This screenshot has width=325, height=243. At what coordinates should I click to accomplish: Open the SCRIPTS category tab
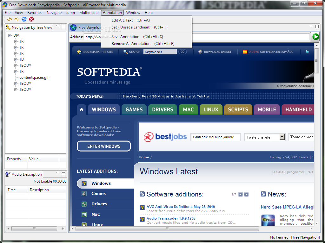(238, 109)
